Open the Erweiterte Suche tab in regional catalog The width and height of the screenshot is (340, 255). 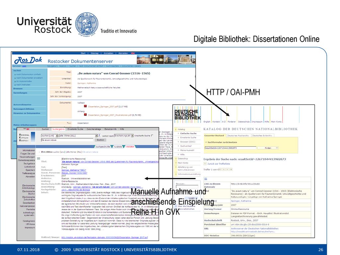(x=75, y=129)
